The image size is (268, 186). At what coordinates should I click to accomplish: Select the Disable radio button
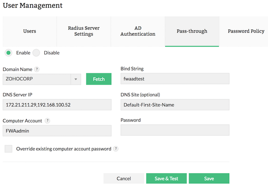point(36,53)
